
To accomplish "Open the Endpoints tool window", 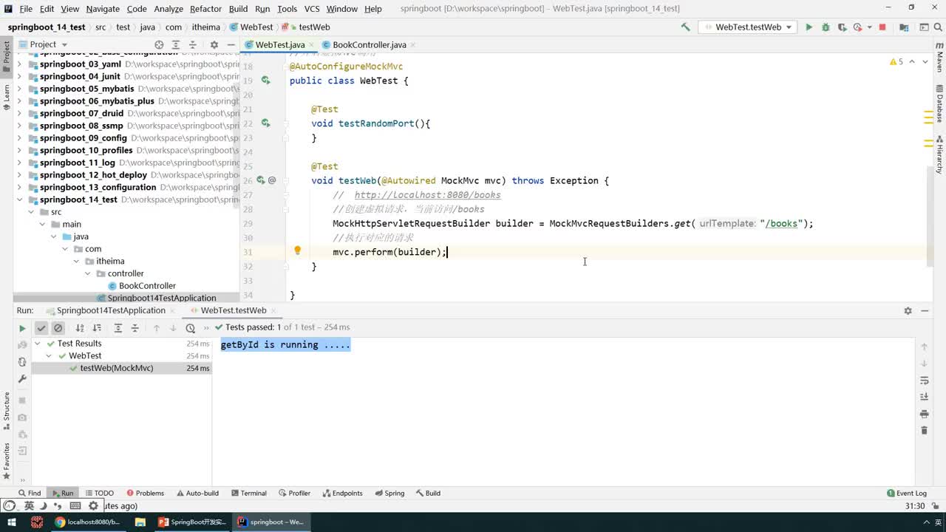I will click(342, 494).
